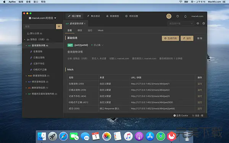Open the Apifox menu in menu bar
Viewport: 229px width, 143px height.
(x=12, y=2)
